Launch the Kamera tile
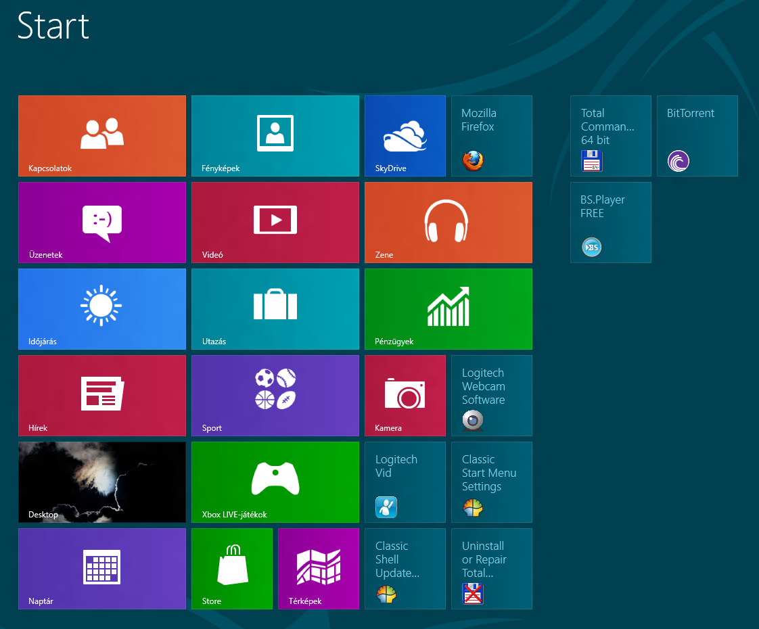Screen dimensions: 759x629 405,396
